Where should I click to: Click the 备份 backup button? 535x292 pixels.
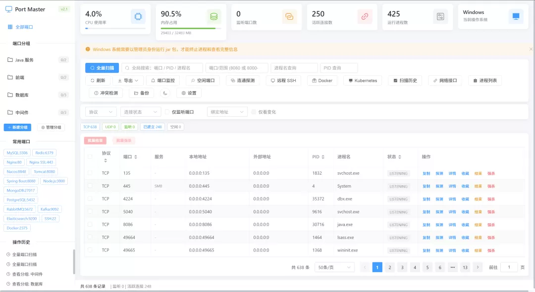(141, 93)
